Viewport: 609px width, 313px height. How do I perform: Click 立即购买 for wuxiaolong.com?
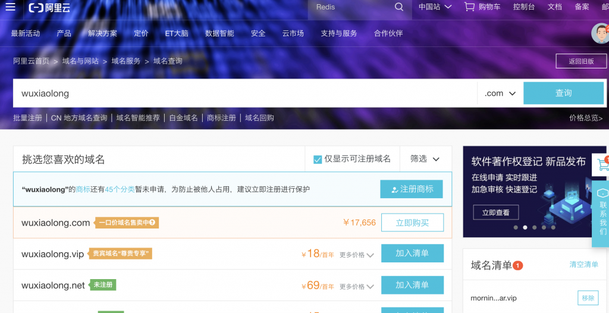pyautogui.click(x=413, y=223)
